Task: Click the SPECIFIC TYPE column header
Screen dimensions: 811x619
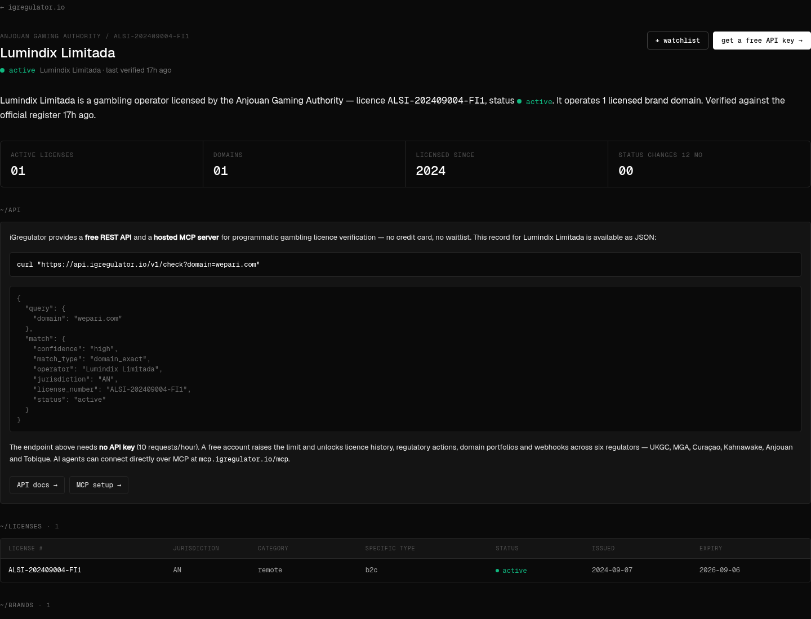Action: tap(390, 548)
